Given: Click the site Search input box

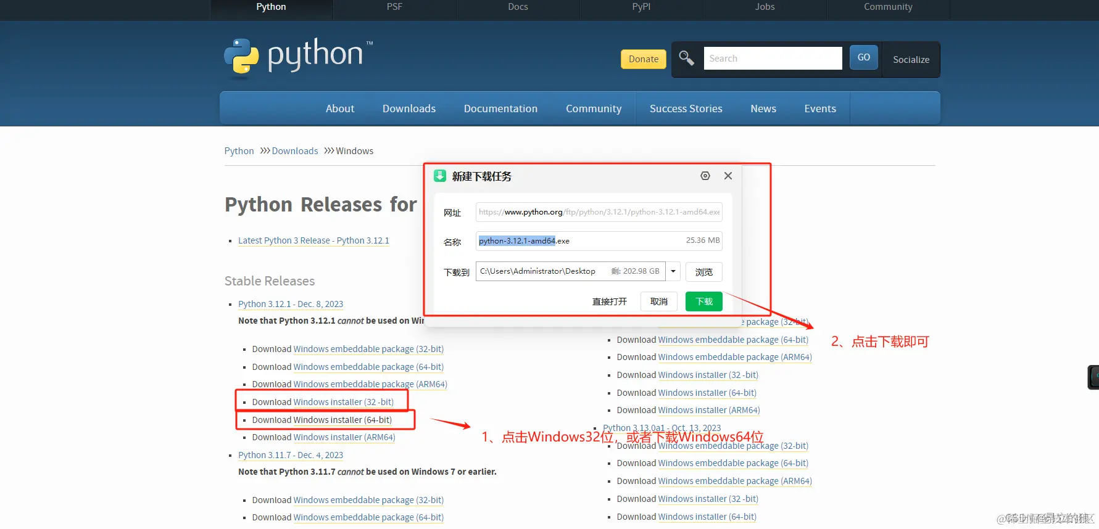Looking at the screenshot, I should [773, 59].
